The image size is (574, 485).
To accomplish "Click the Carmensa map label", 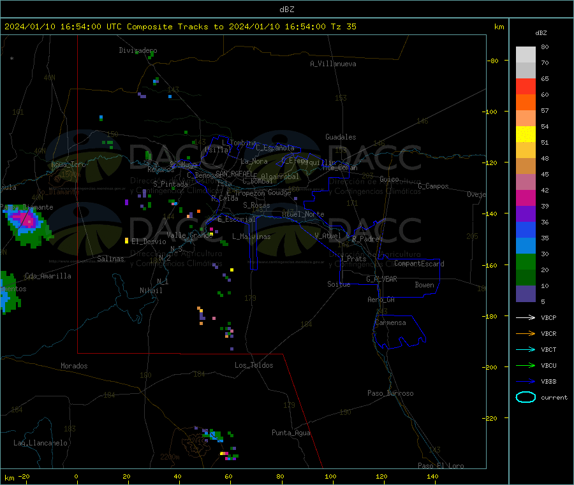I will [x=390, y=322].
